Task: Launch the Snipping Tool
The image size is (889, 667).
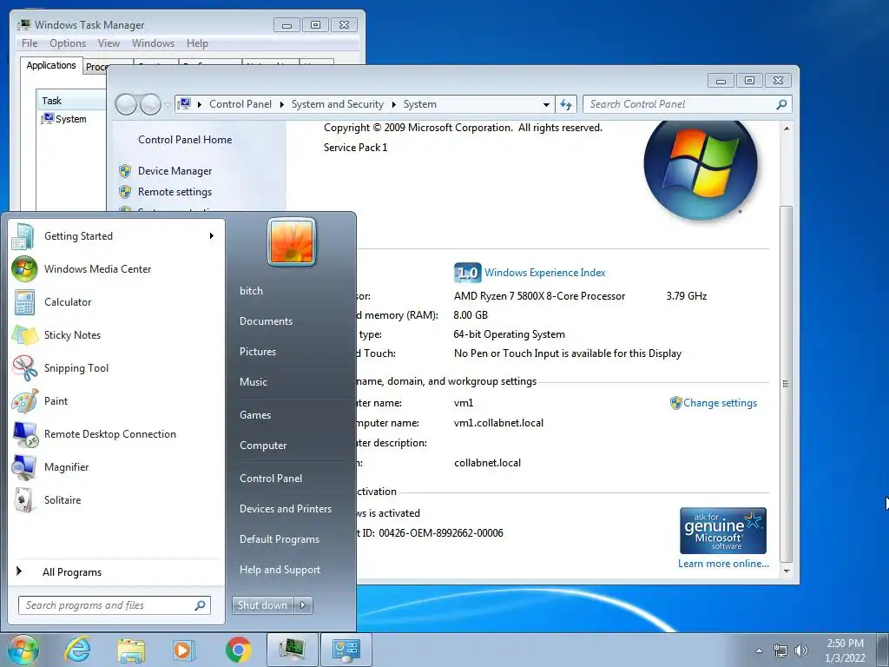Action: click(116, 367)
